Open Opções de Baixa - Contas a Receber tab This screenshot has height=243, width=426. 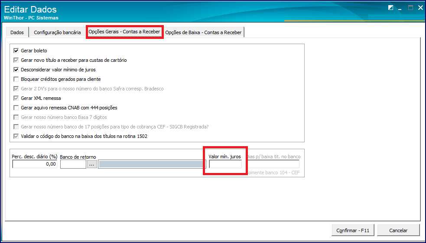point(203,32)
